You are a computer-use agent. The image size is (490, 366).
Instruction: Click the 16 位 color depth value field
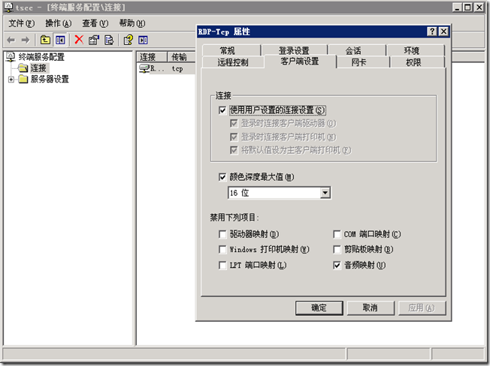pyautogui.click(x=274, y=193)
